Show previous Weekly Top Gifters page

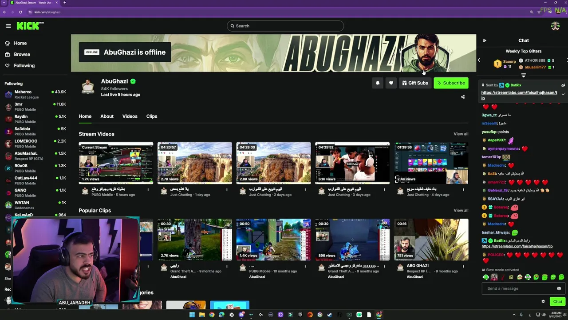pyautogui.click(x=479, y=60)
